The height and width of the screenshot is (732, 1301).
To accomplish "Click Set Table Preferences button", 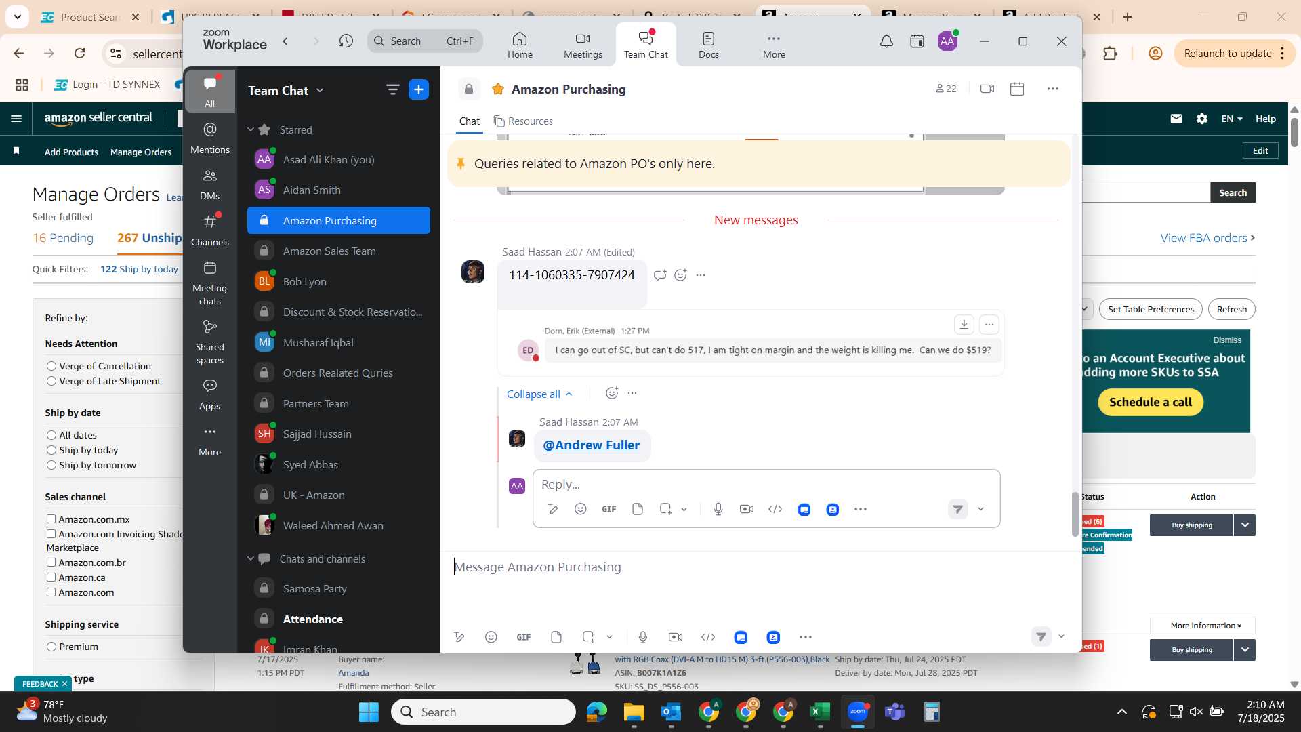I will [1151, 309].
